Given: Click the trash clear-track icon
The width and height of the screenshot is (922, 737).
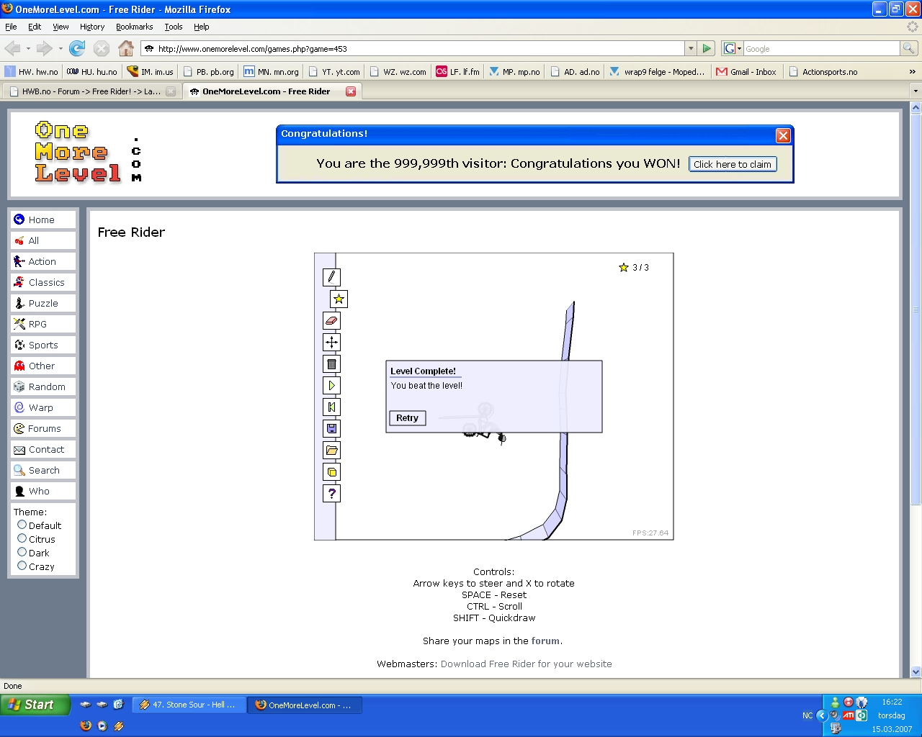Looking at the screenshot, I should tap(331, 363).
